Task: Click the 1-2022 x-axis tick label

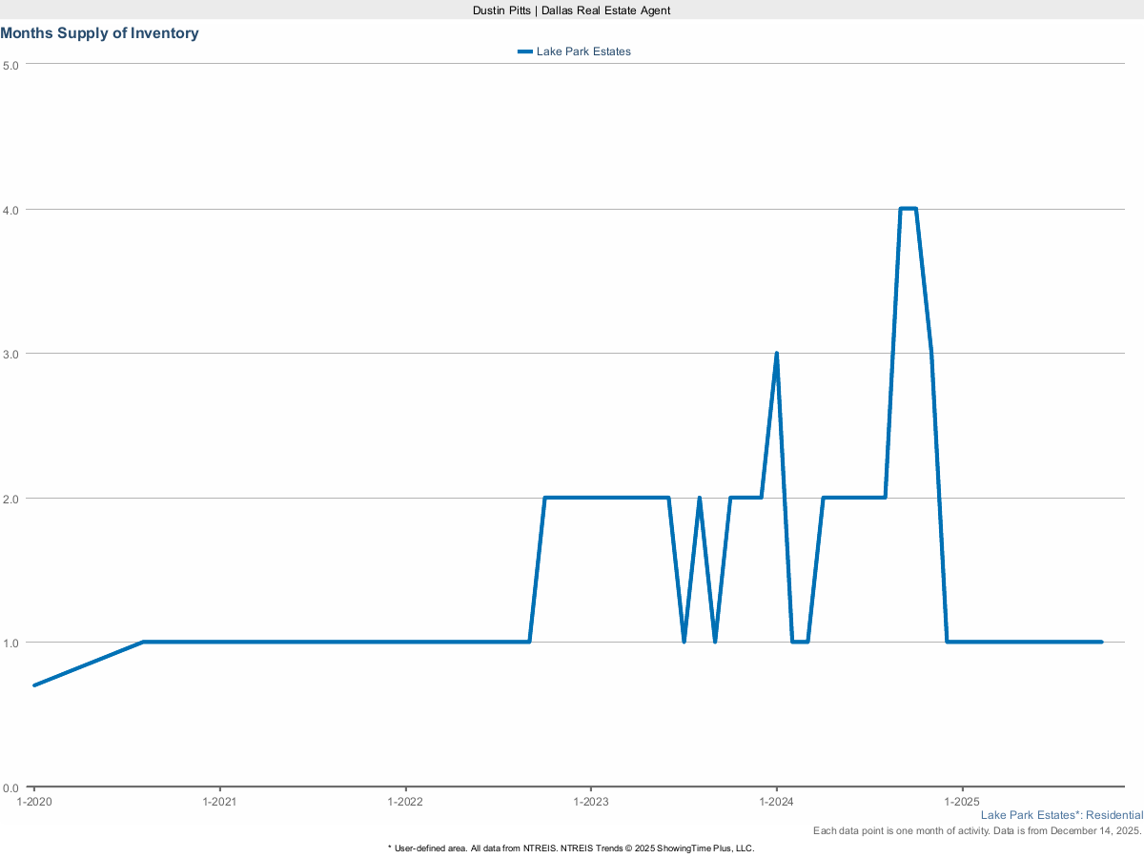Action: tap(405, 803)
